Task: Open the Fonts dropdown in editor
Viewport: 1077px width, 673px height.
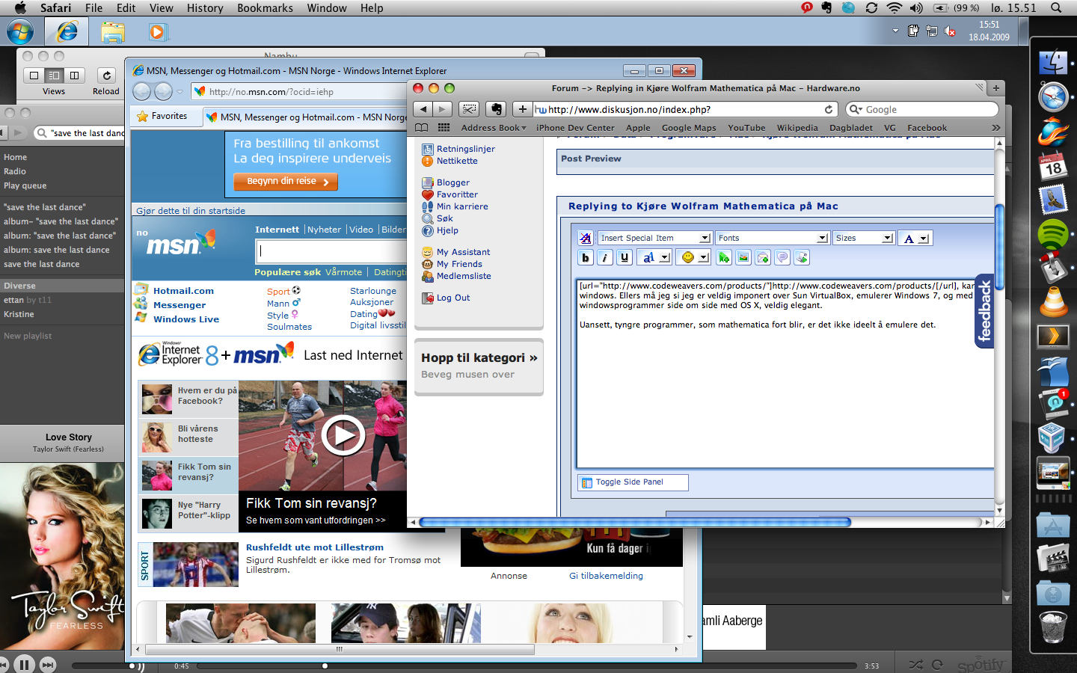Action: [772, 238]
